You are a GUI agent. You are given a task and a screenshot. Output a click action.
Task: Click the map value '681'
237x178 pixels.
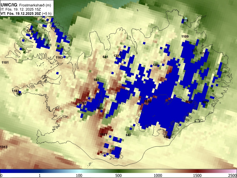156,65
